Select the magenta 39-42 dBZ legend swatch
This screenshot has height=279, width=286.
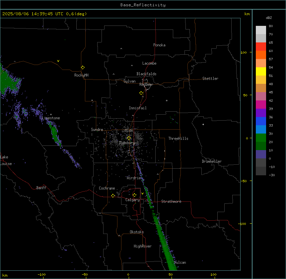[261, 104]
